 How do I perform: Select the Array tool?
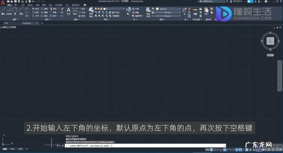53,16
